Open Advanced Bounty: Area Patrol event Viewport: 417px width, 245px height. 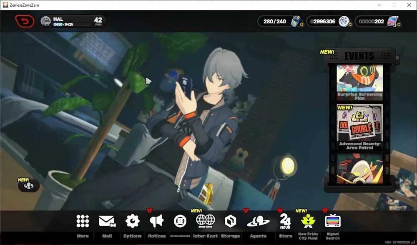359,127
